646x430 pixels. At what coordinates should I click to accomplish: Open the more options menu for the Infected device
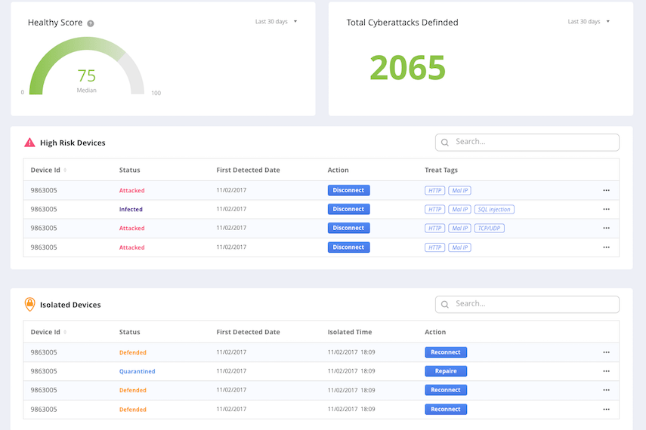coord(606,210)
